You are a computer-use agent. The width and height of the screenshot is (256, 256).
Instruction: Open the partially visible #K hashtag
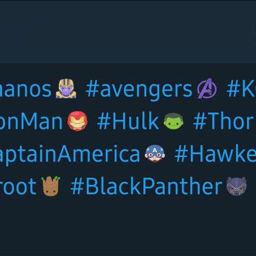pyautogui.click(x=241, y=90)
